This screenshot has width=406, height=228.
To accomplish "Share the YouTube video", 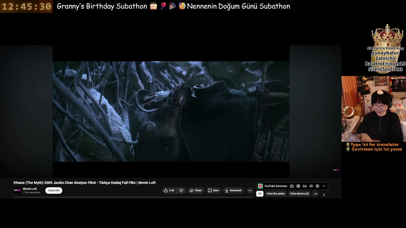I will coord(195,190).
